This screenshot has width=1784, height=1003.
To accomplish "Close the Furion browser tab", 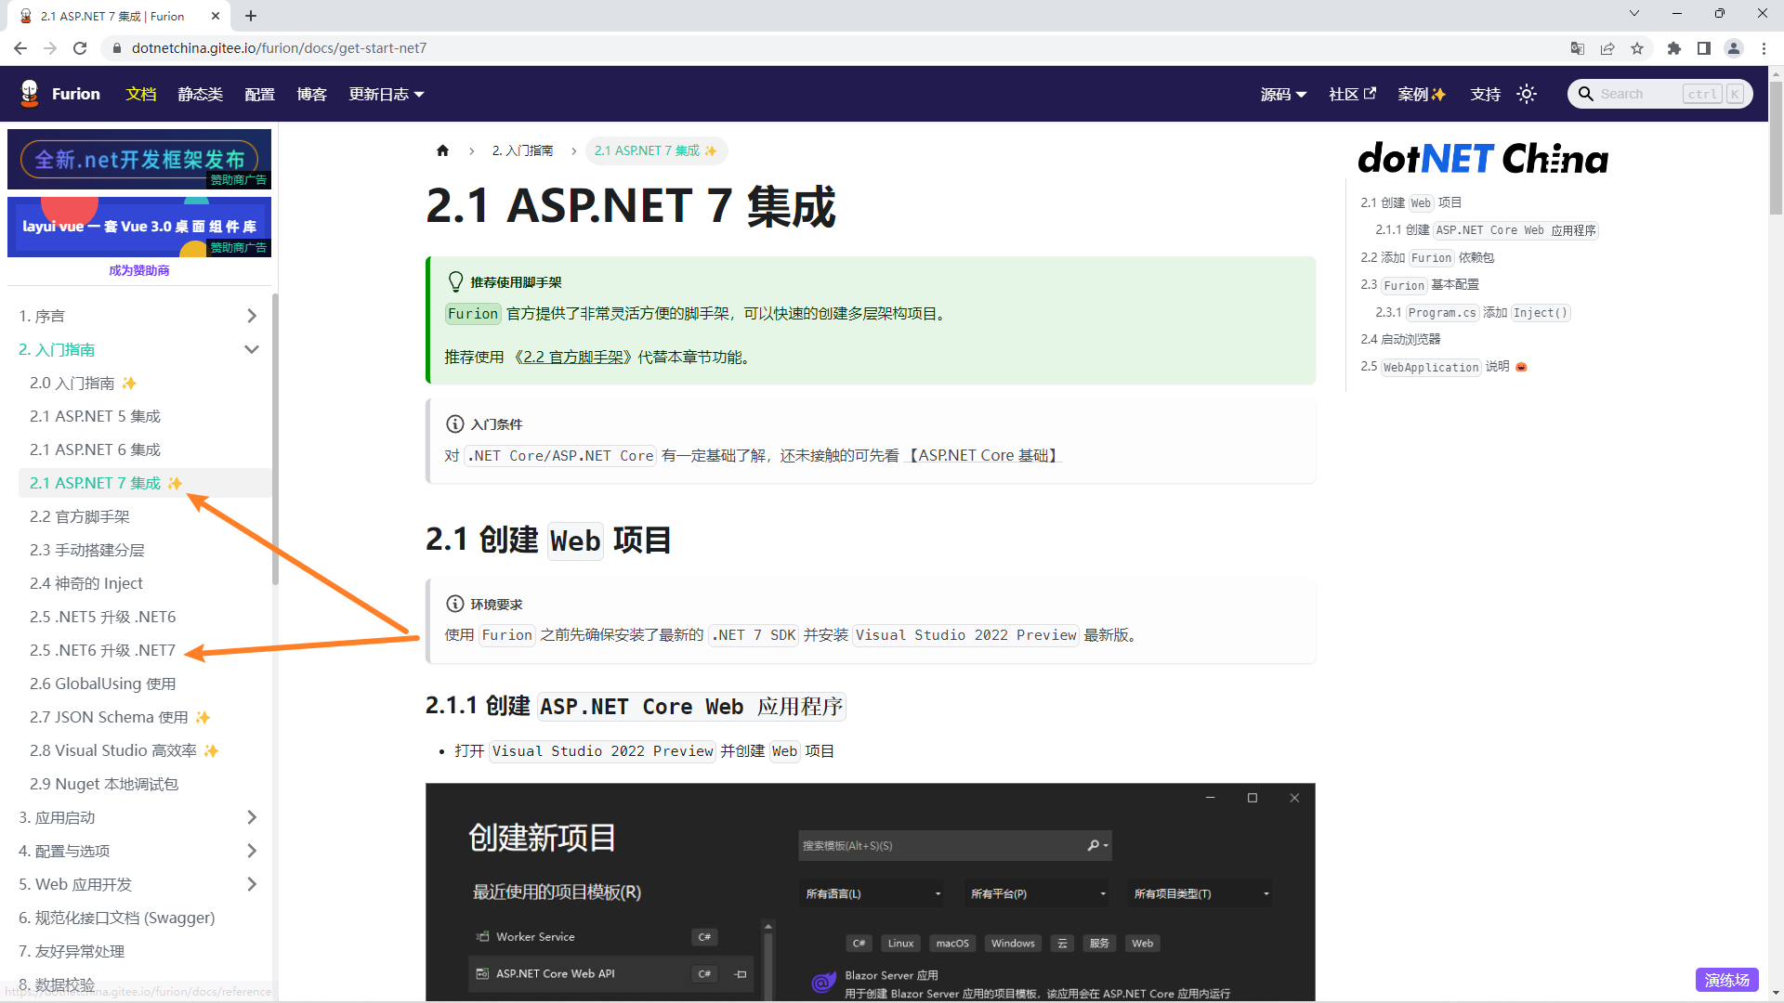I will (215, 16).
